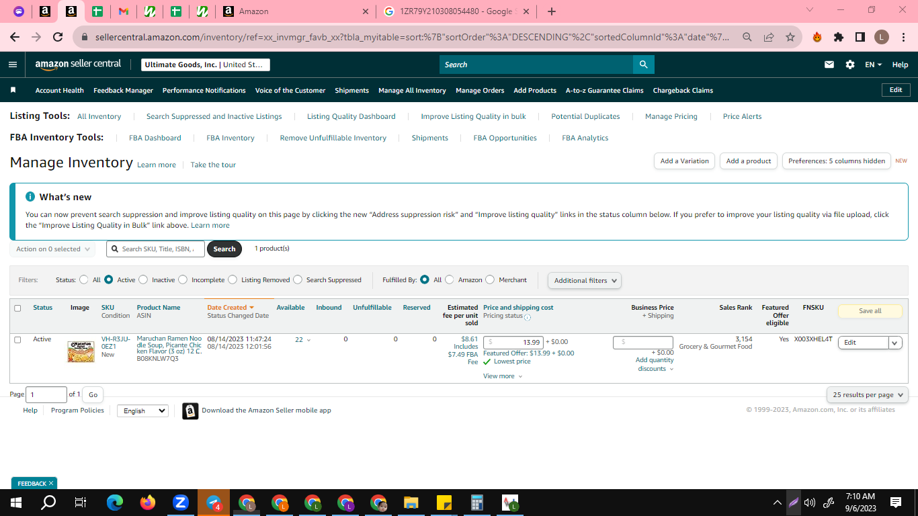
Task: Open the Chrome extensions puzzle icon
Action: point(839,38)
